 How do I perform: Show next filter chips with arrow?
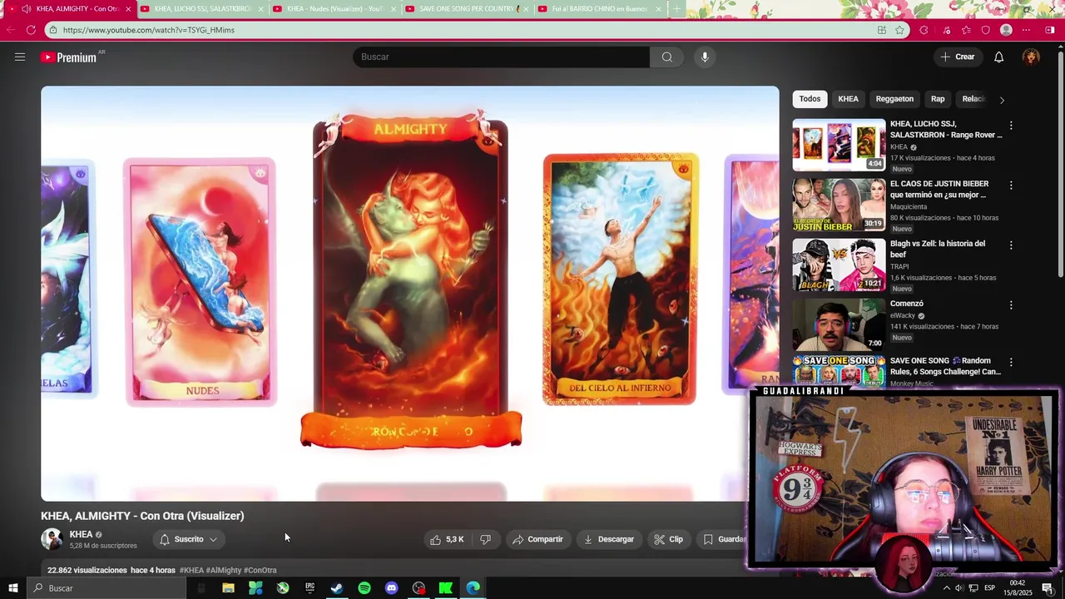[x=1002, y=100]
